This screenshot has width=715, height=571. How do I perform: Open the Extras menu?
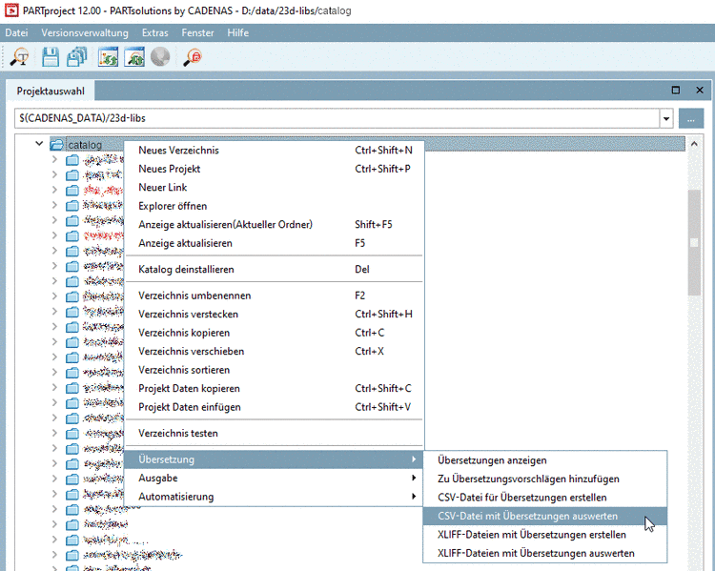tap(155, 32)
